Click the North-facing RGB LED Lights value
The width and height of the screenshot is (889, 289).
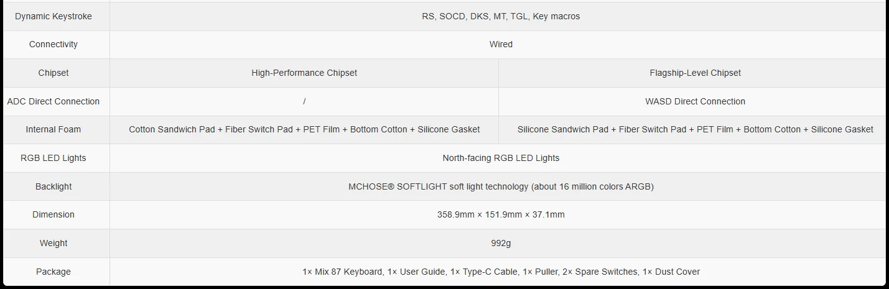click(501, 158)
